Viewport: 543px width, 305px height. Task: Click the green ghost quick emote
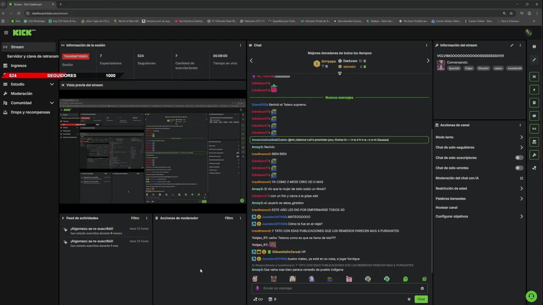406,279
